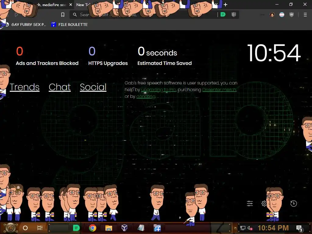
Task: Click the uBlock shield extension icon
Action: 292,15
